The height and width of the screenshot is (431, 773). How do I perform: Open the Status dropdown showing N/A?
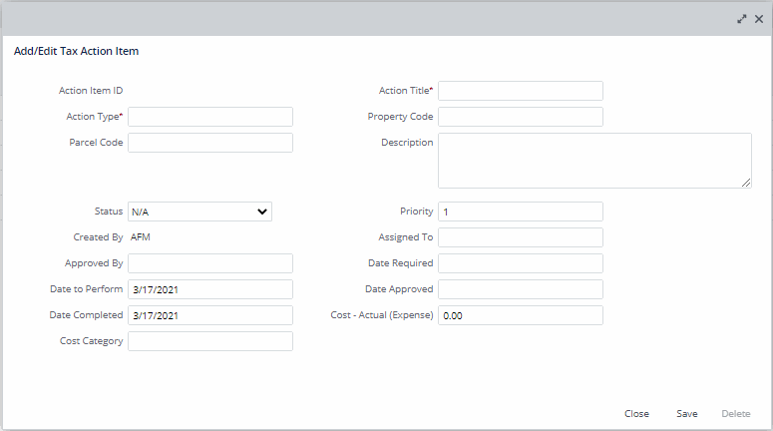coord(199,212)
